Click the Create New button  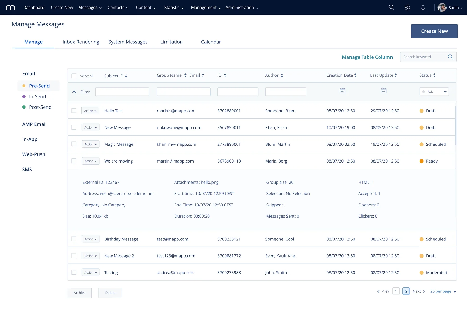coord(434,31)
